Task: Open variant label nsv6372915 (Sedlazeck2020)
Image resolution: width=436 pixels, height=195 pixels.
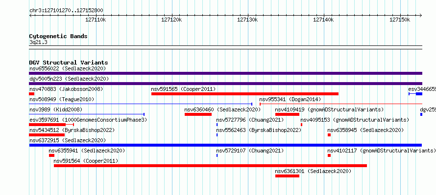Action: click(x=68, y=140)
